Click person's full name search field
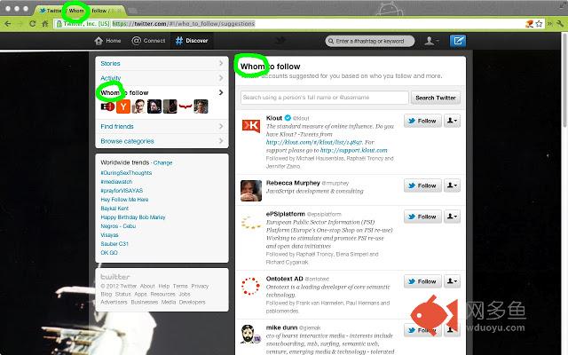This screenshot has height=355, width=568. 324,98
